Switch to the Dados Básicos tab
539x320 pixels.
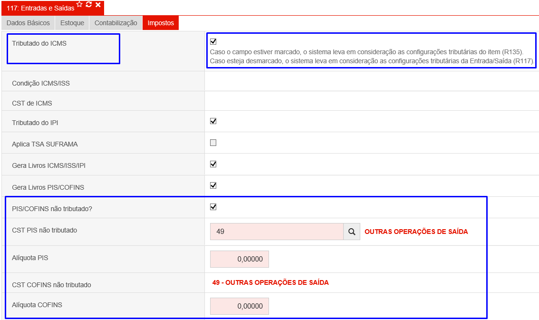click(x=28, y=23)
